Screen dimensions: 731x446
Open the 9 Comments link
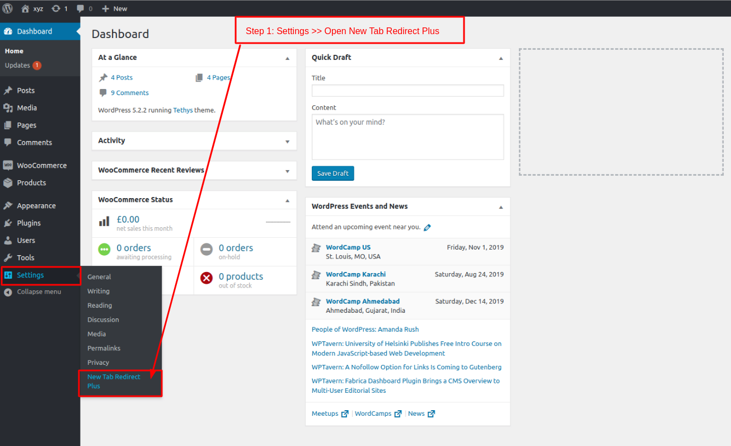point(130,93)
